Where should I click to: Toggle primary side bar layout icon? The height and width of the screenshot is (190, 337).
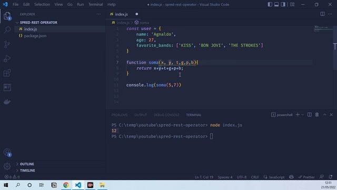(270, 4)
